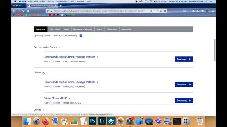Select the Epson SureColor P600 browser tab
This screenshot has width=227, height=127.
coord(42,6)
